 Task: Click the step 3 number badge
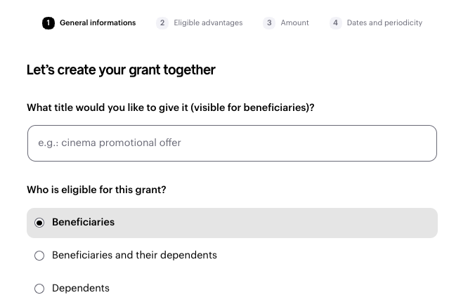(x=269, y=23)
